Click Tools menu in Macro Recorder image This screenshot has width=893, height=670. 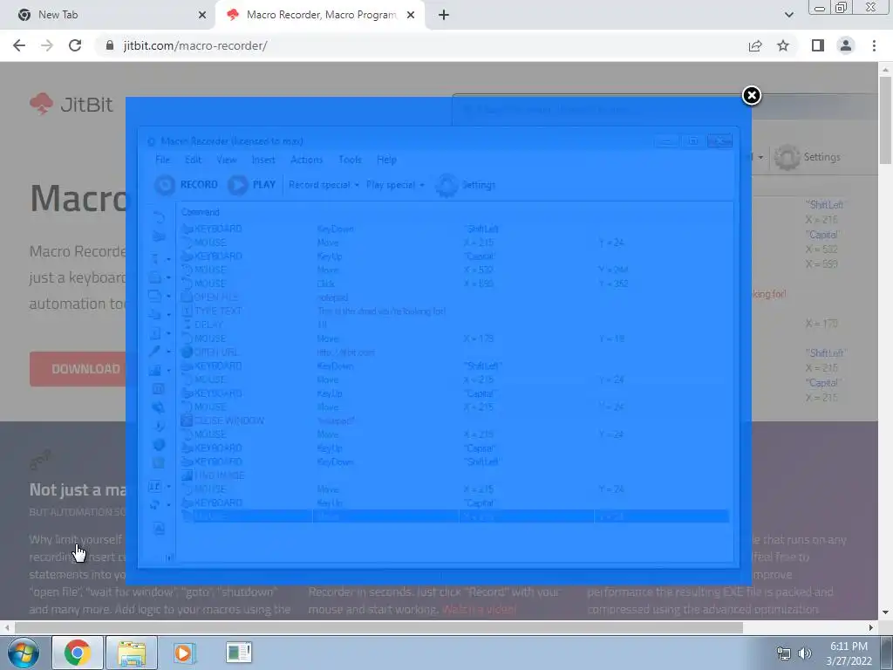[350, 160]
